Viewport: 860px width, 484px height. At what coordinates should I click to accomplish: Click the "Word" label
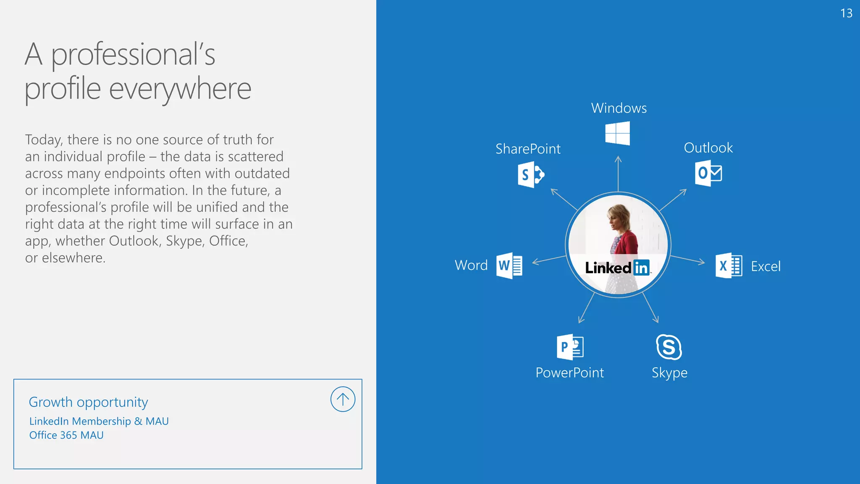(x=471, y=266)
